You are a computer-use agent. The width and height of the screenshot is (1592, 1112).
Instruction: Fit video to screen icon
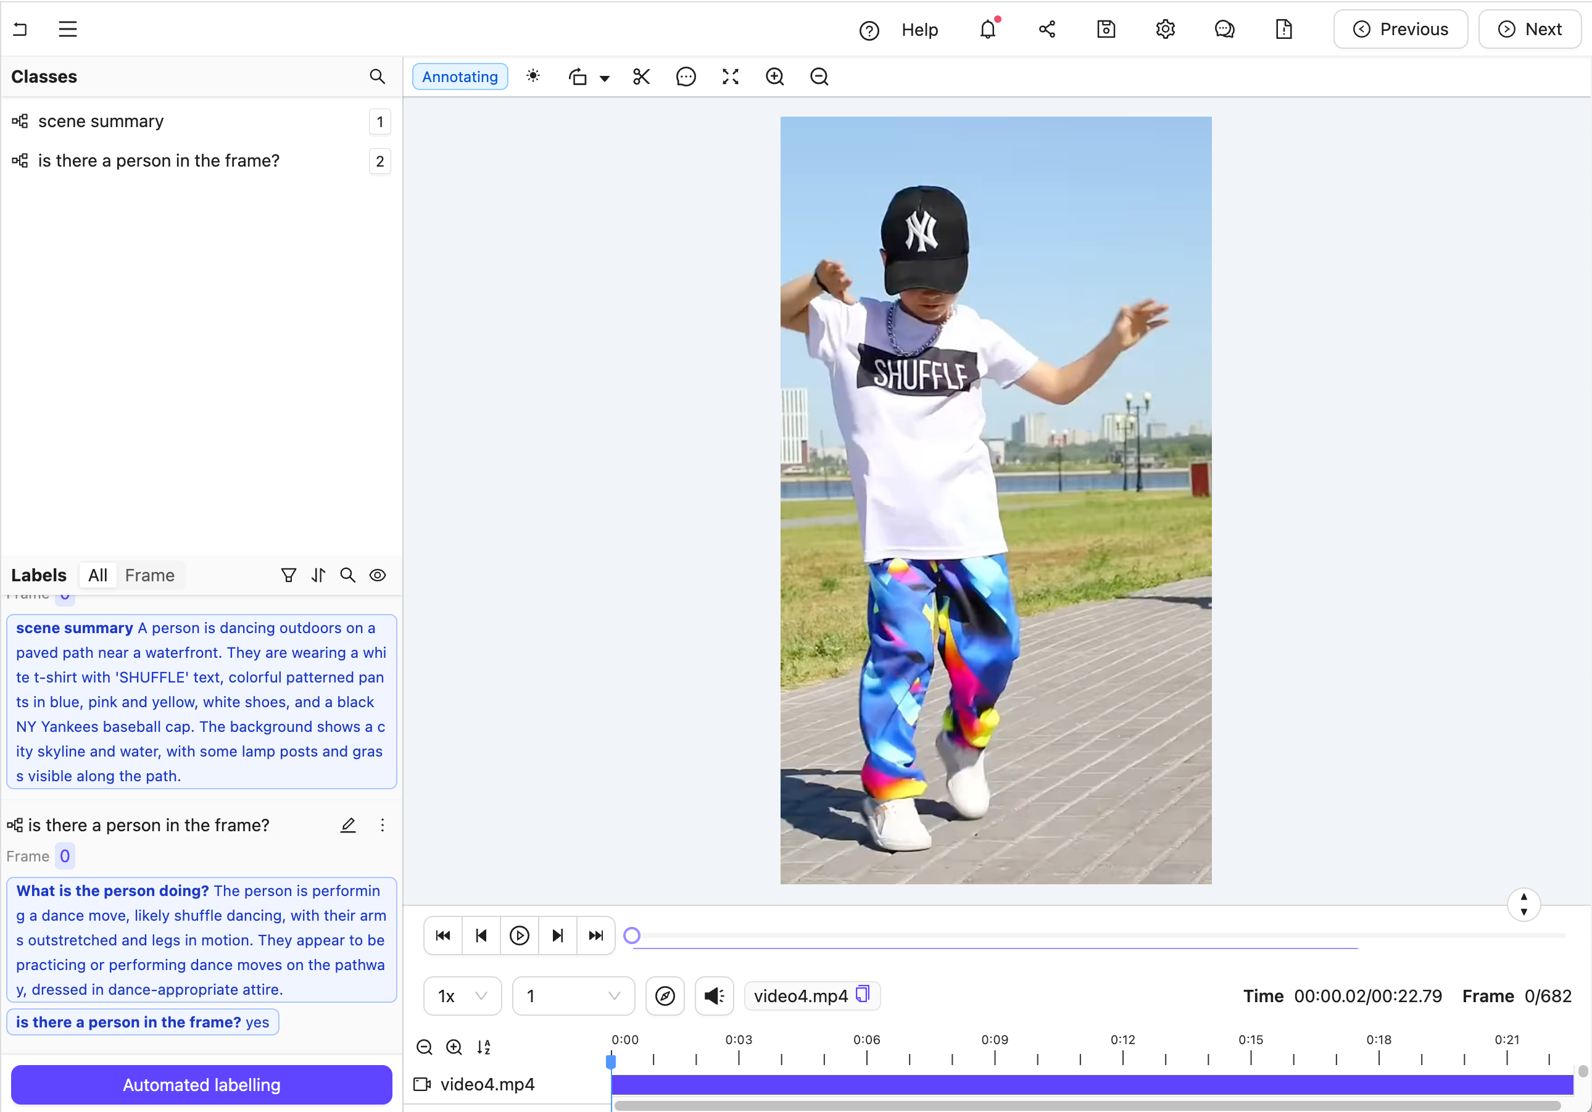pyautogui.click(x=730, y=77)
